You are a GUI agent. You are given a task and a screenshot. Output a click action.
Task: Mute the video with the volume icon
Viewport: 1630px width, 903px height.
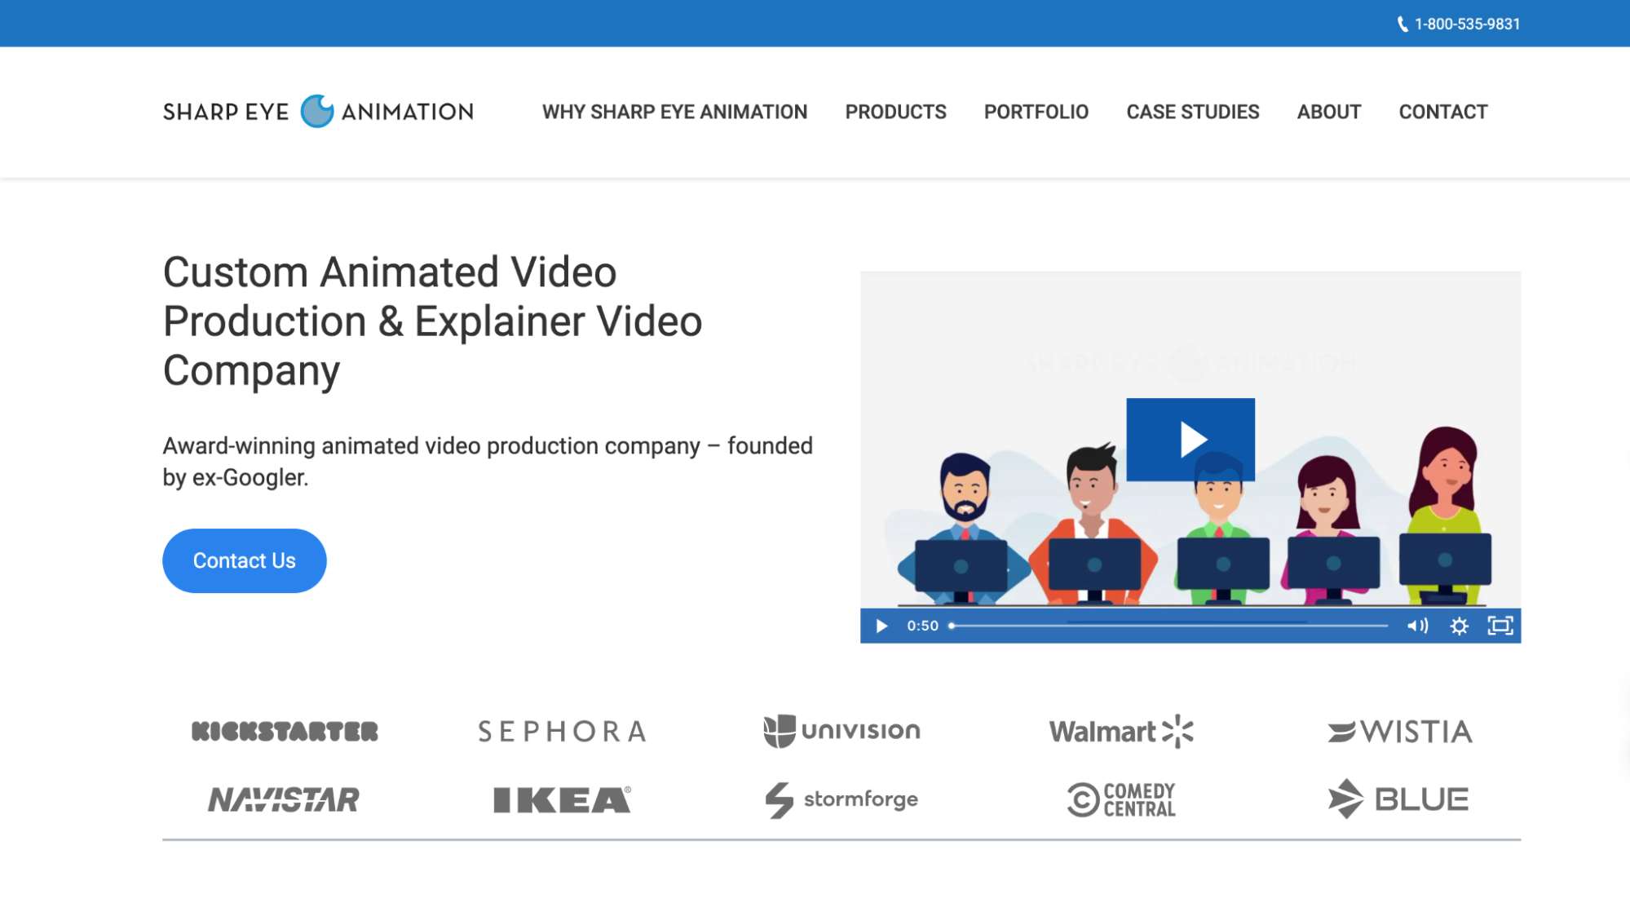pos(1417,626)
